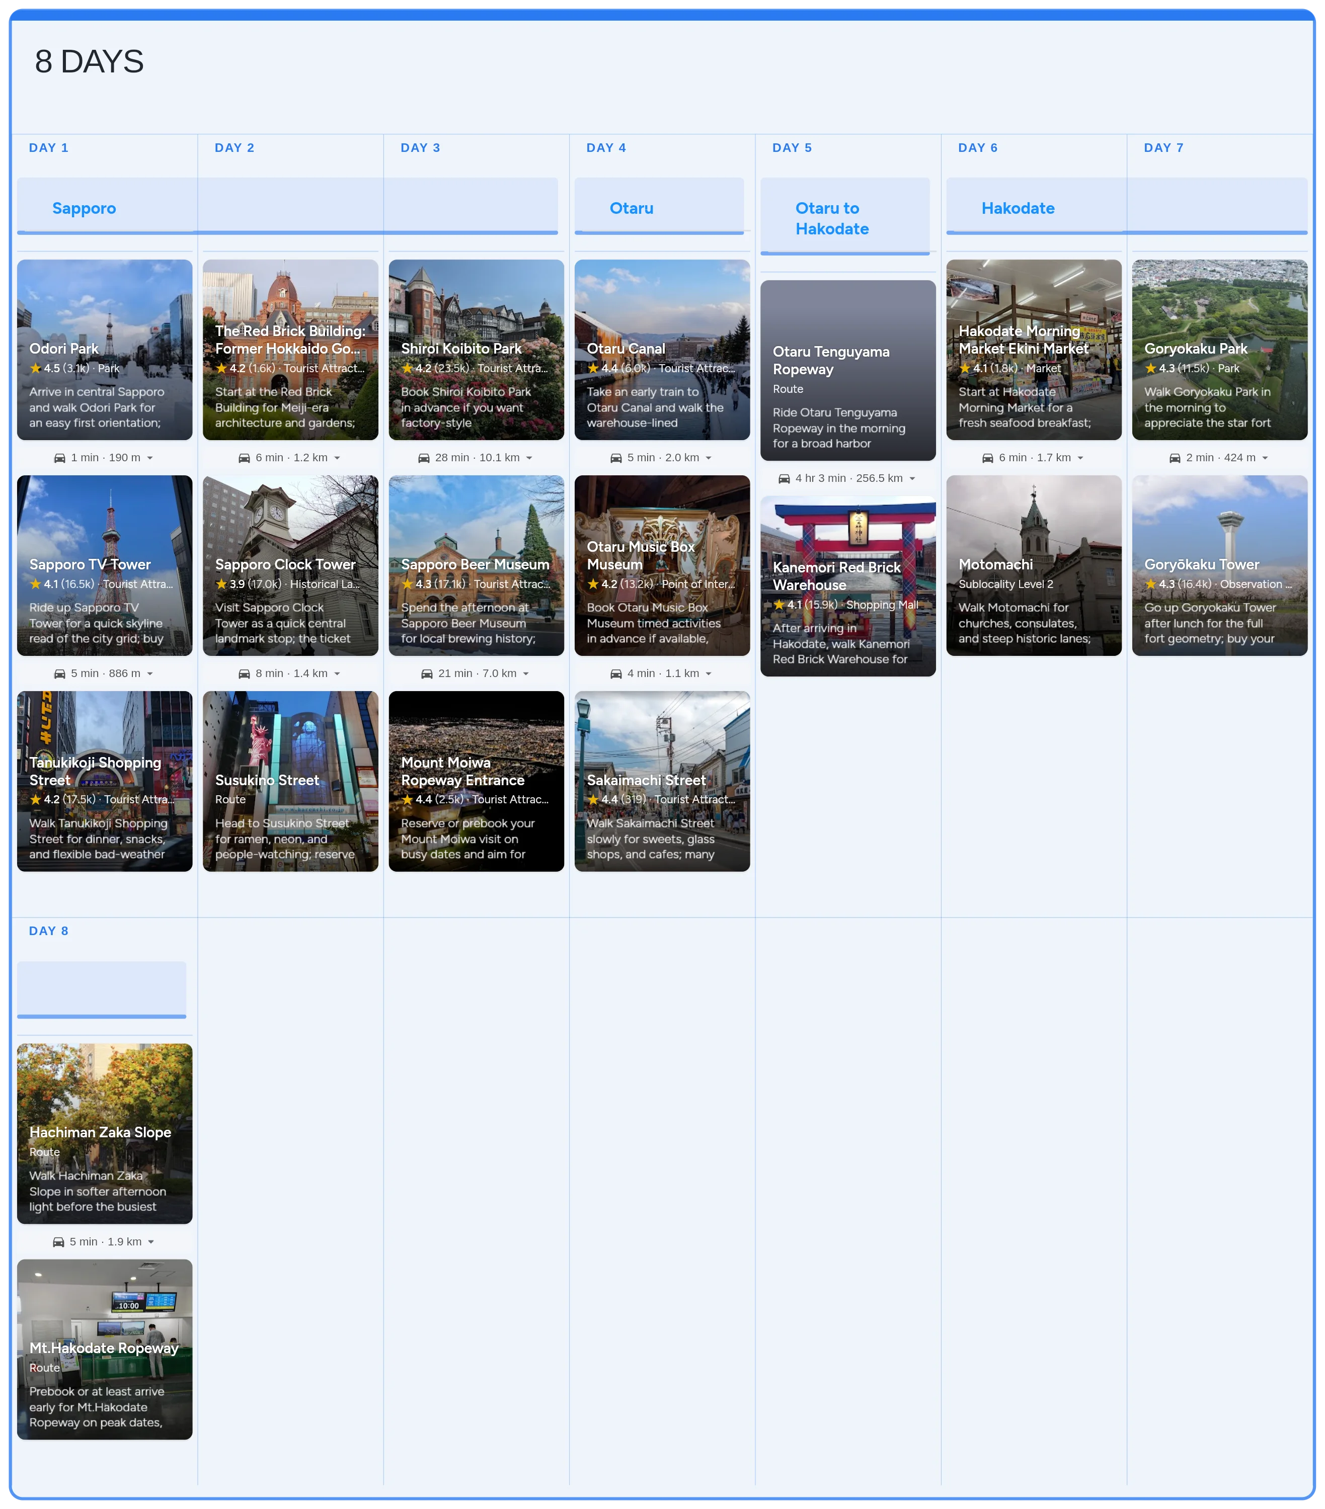Click car icon beside 5 min 1.9 km
This screenshot has height=1509, width=1325.
[58, 1242]
